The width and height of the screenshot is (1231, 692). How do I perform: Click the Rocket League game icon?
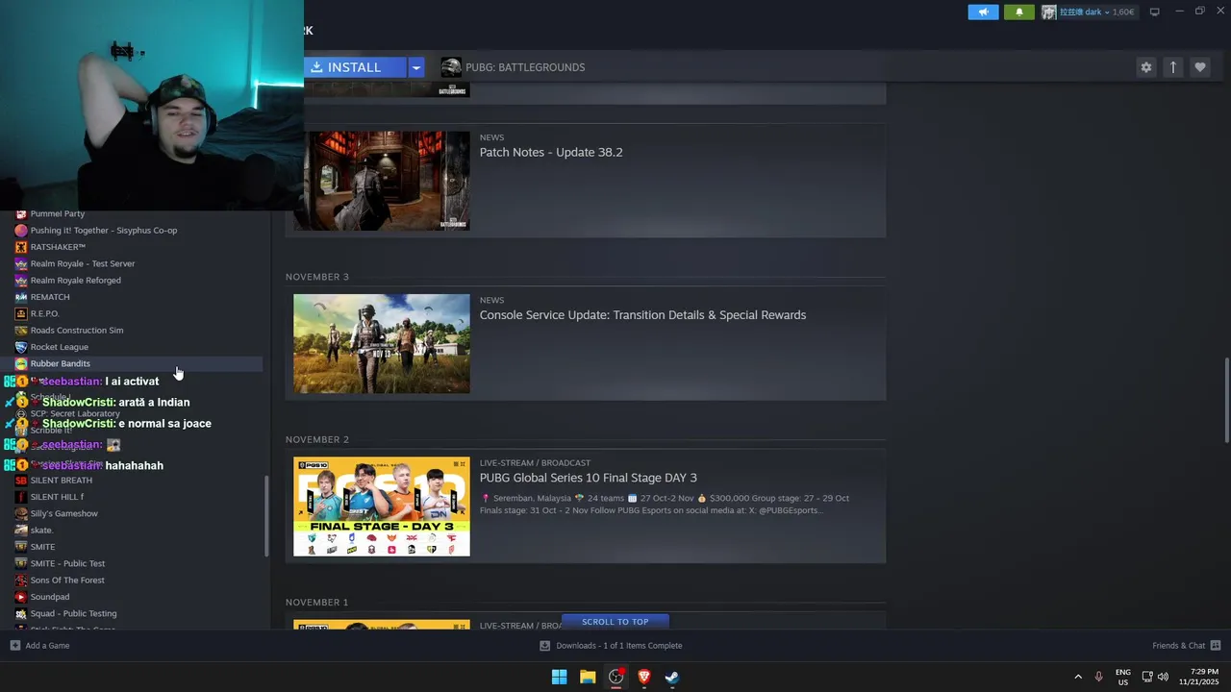(21, 347)
